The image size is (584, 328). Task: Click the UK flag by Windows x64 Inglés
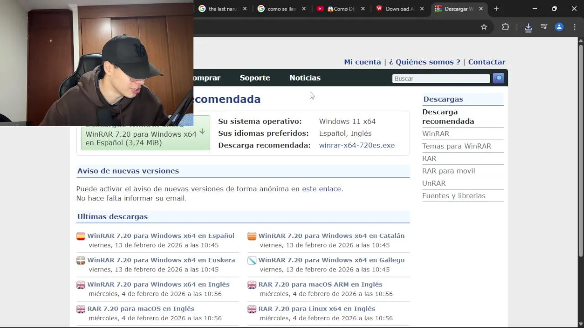(x=81, y=285)
